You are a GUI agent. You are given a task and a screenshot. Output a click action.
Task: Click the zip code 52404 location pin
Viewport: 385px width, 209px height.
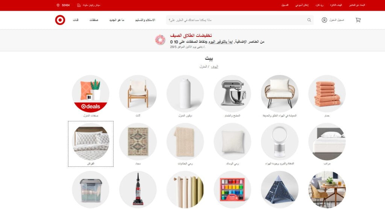pyautogui.click(x=58, y=5)
